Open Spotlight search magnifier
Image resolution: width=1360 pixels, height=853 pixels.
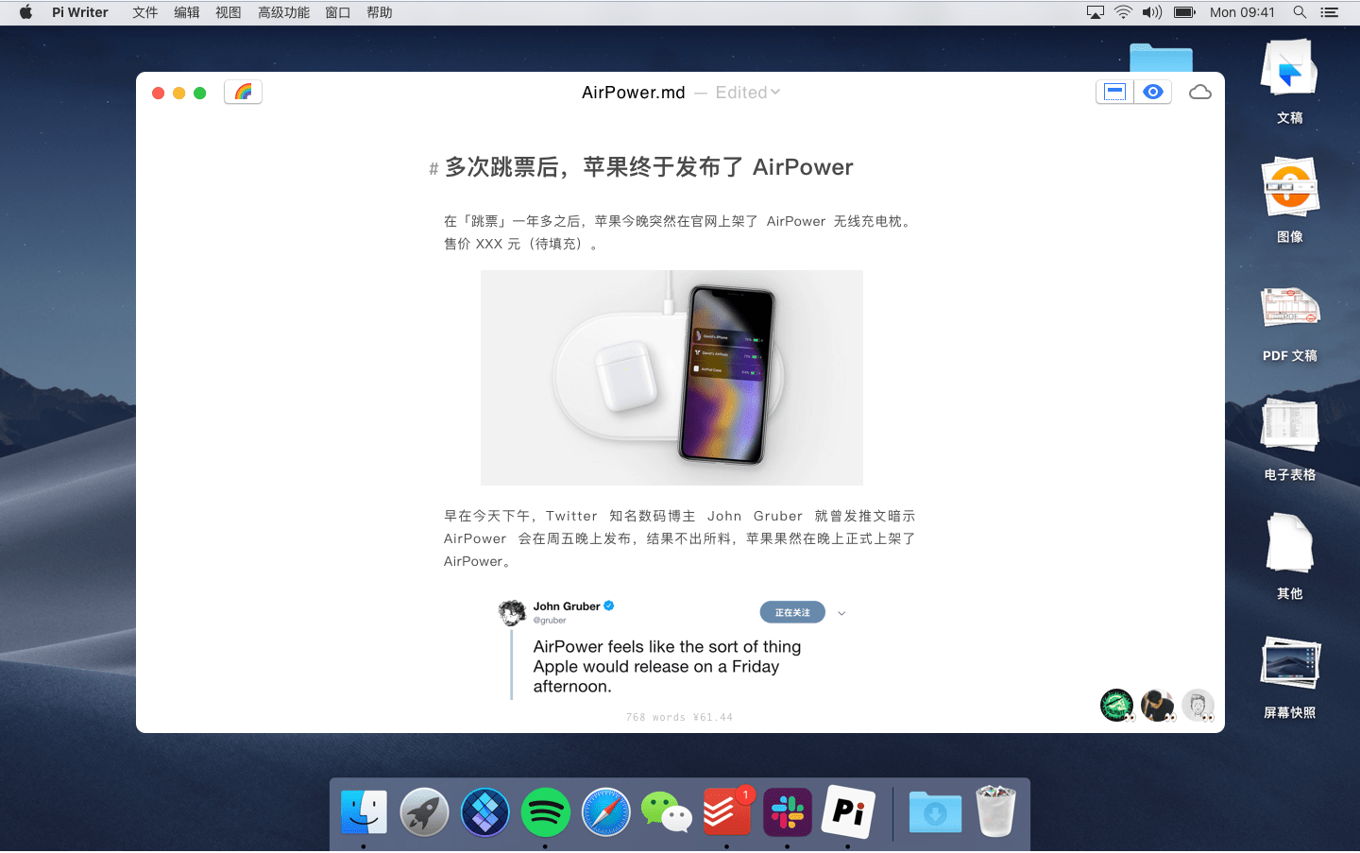pyautogui.click(x=1300, y=12)
